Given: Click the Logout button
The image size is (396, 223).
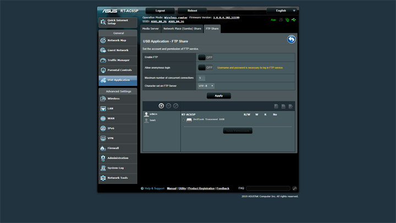Looking at the screenshot, I should [160, 10].
